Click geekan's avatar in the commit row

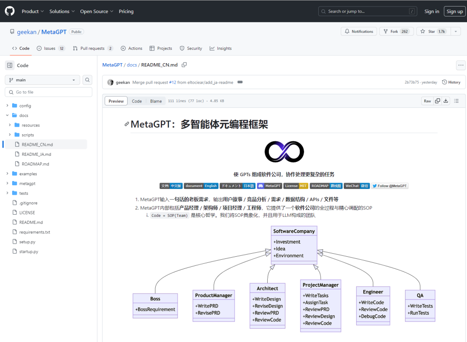111,82
